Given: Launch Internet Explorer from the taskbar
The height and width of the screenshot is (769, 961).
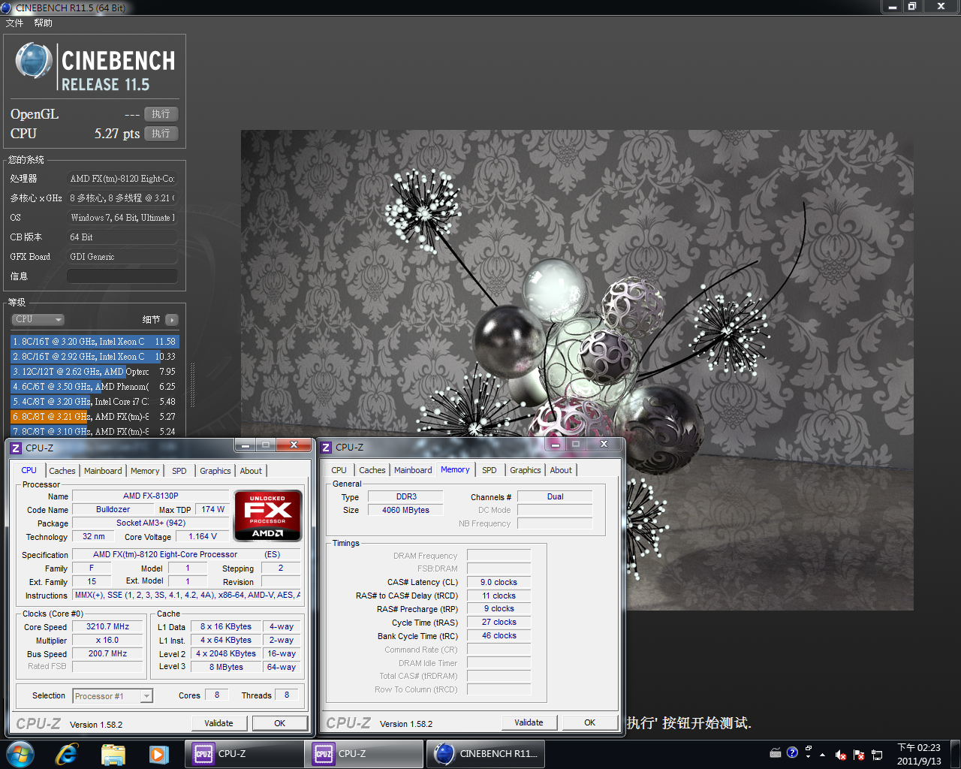Looking at the screenshot, I should click(x=67, y=754).
